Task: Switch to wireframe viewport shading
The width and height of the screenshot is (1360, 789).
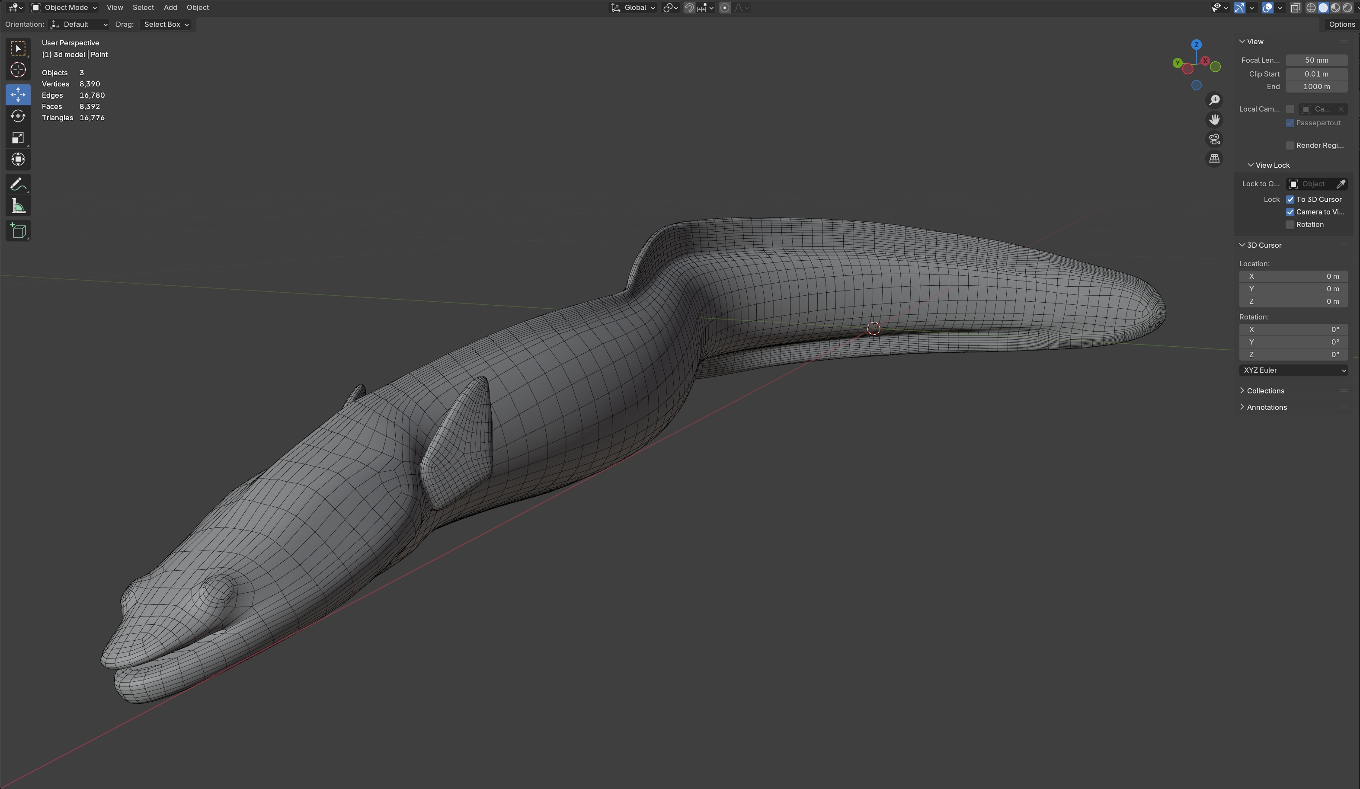Action: (x=1310, y=7)
